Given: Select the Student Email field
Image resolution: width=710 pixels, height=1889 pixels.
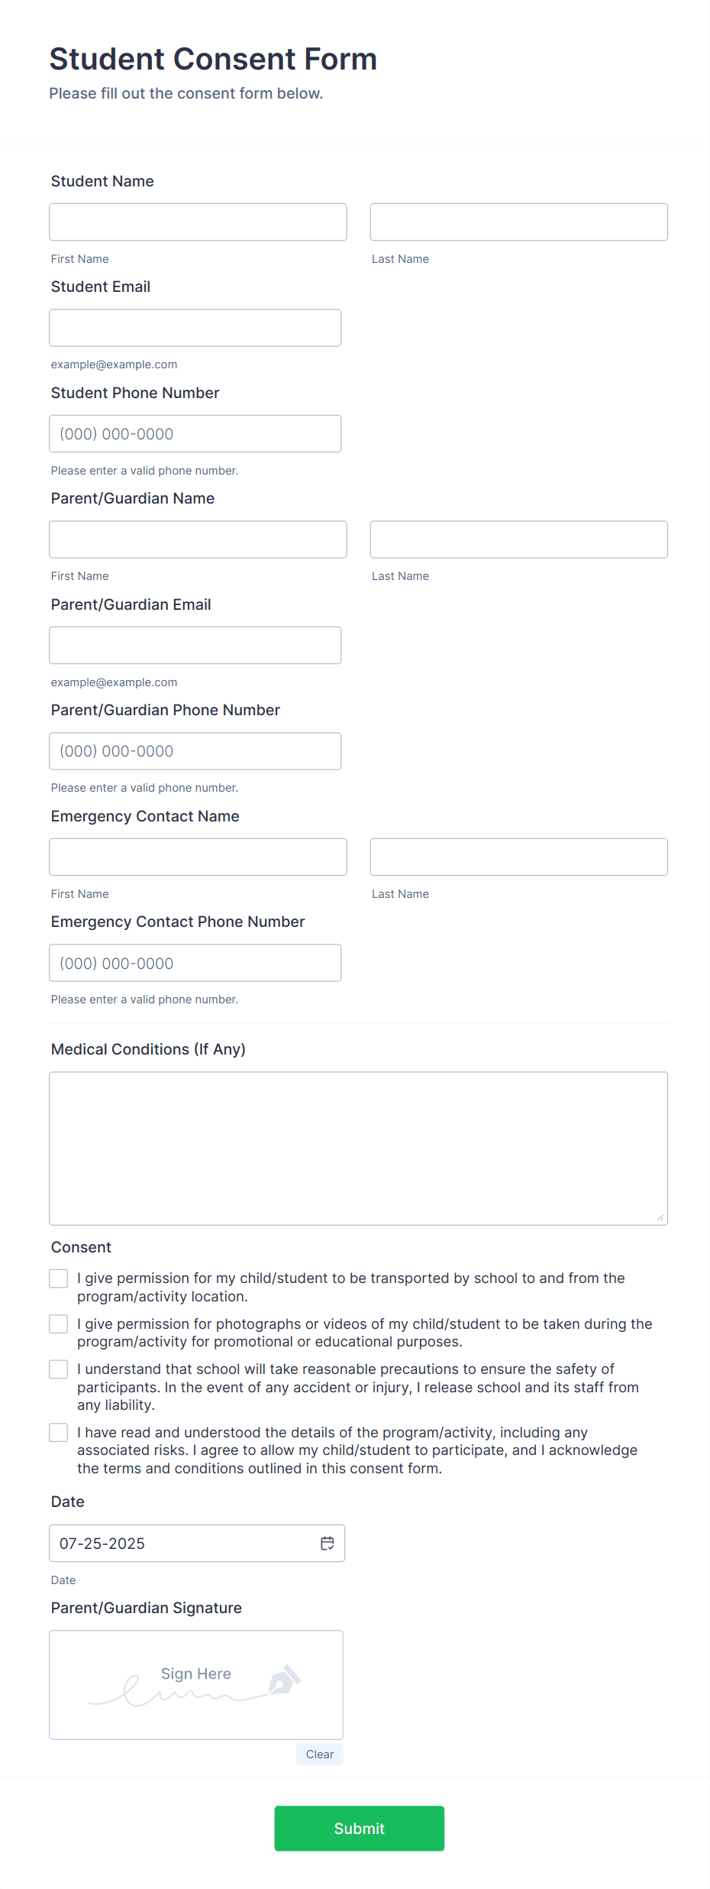Looking at the screenshot, I should click(195, 327).
